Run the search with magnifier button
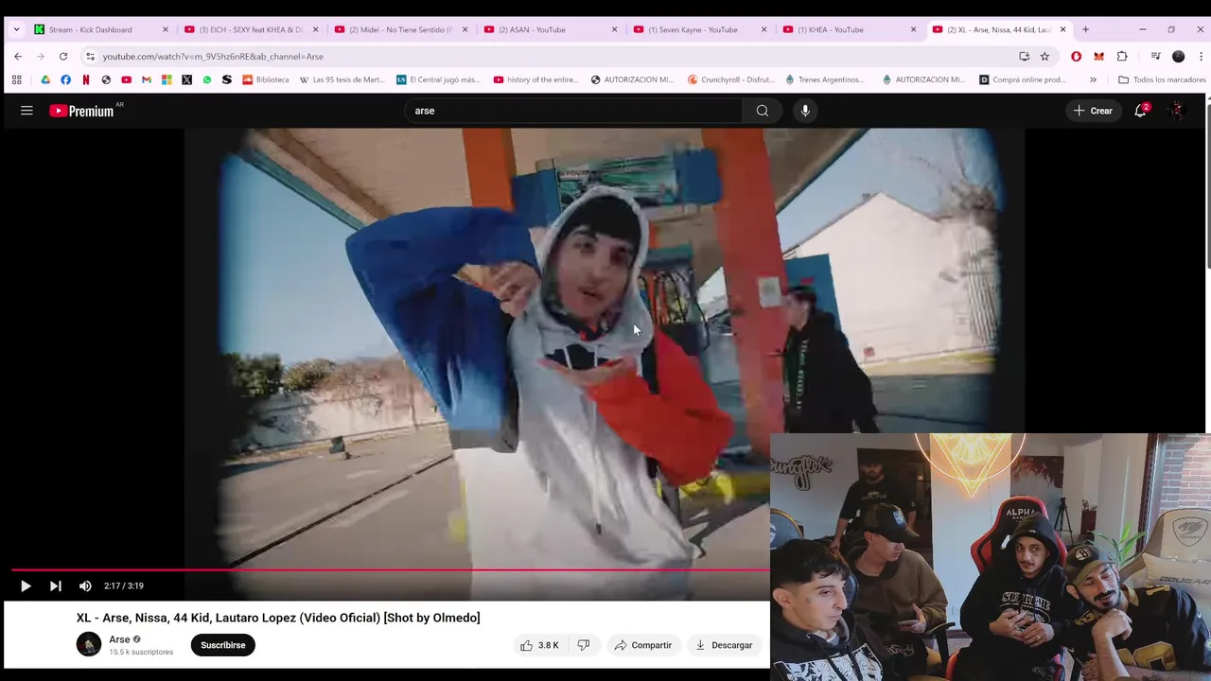The image size is (1211, 681). 762,111
